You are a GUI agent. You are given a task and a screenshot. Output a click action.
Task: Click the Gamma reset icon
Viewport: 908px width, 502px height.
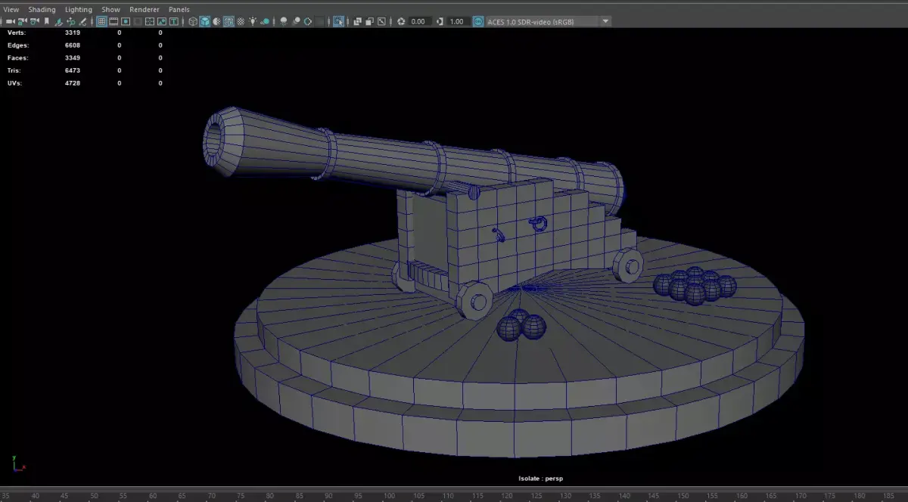point(440,21)
